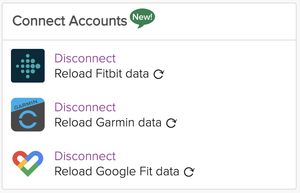Disconnect the Garmin account
Image resolution: width=300 pixels, height=193 pixels.
85,107
